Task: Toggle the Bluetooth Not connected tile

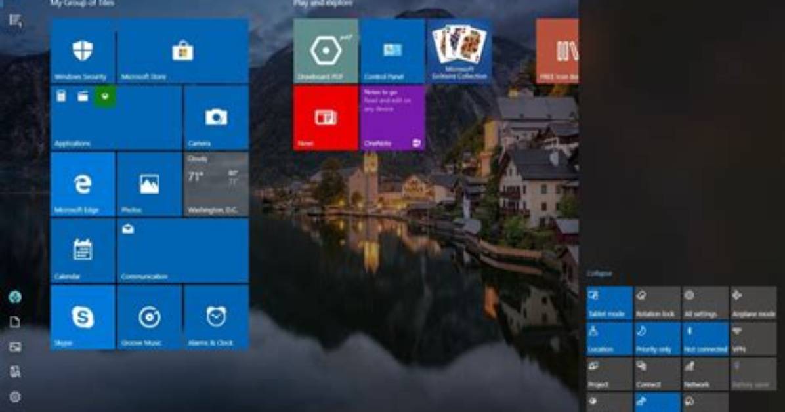Action: [x=706, y=339]
